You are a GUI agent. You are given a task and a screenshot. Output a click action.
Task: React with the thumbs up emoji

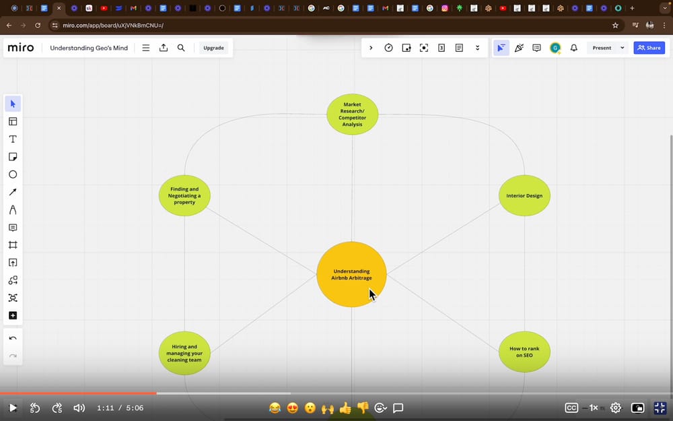[345, 408]
